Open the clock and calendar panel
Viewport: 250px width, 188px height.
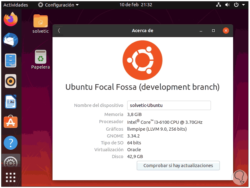[136, 5]
